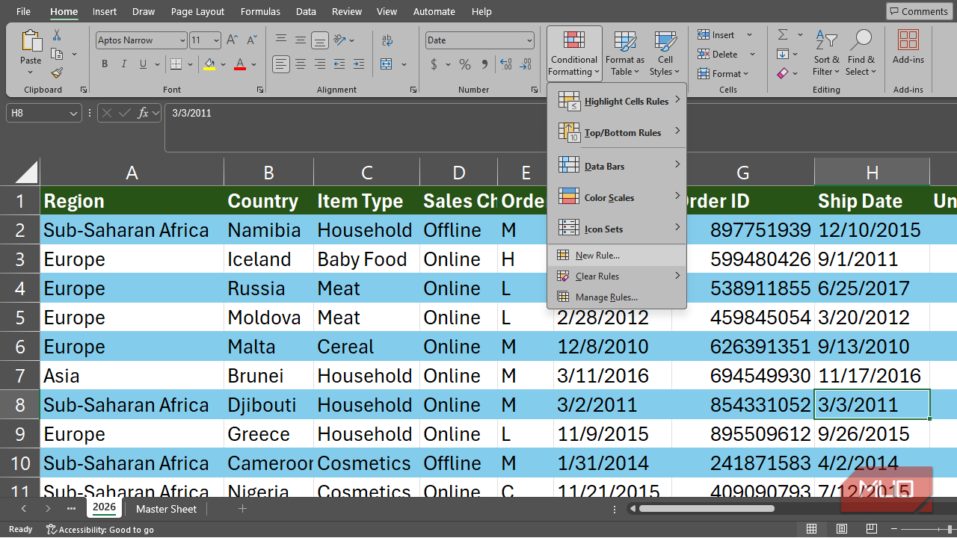The image size is (957, 538).
Task: Choose New Rule... menu item
Action: (617, 256)
